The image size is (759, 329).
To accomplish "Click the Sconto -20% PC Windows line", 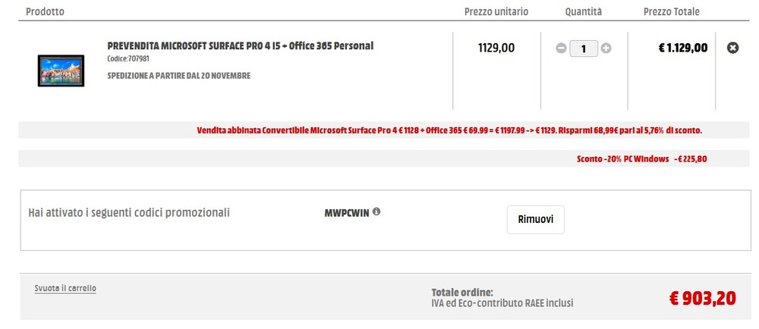I will [x=641, y=159].
